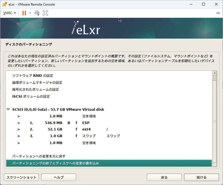This screenshot has height=185, width=223.
Task: Collapse the SCSI3 (sda) disk triangle
Action: coord(8,109)
